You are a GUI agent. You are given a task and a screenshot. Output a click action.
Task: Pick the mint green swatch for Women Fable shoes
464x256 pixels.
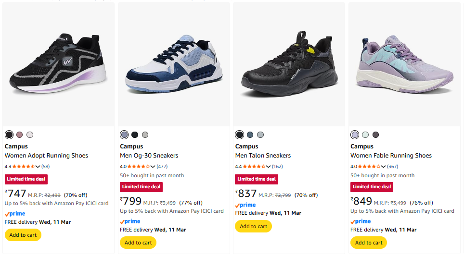pos(365,135)
